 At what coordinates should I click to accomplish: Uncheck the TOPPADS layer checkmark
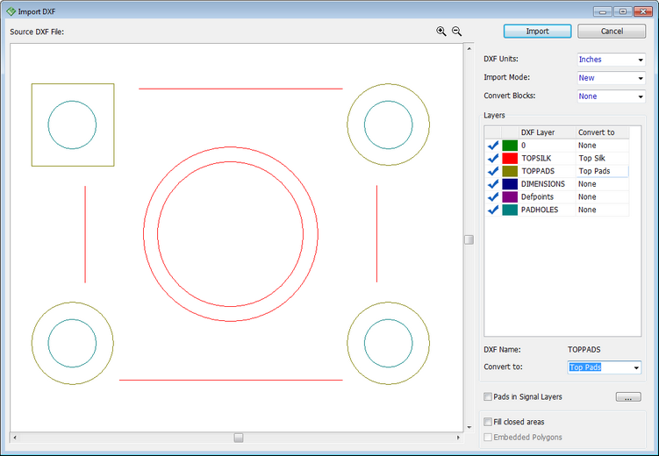point(492,171)
